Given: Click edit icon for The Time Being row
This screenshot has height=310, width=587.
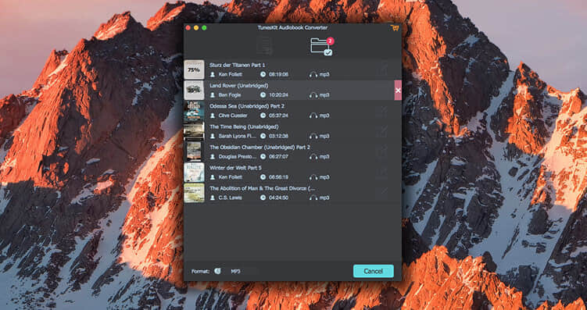Looking at the screenshot, I should point(383,131).
